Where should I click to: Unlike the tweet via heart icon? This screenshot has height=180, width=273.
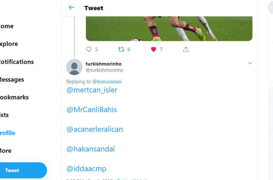tap(153, 50)
